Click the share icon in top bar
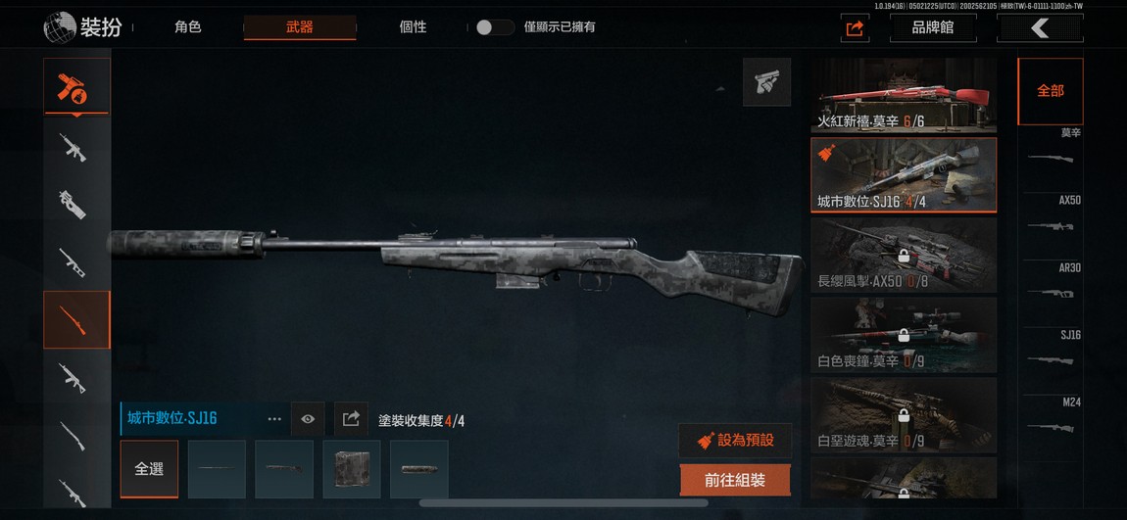1127x520 pixels. pyautogui.click(x=855, y=28)
